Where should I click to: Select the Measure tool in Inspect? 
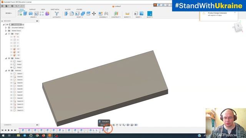(x=127, y=14)
